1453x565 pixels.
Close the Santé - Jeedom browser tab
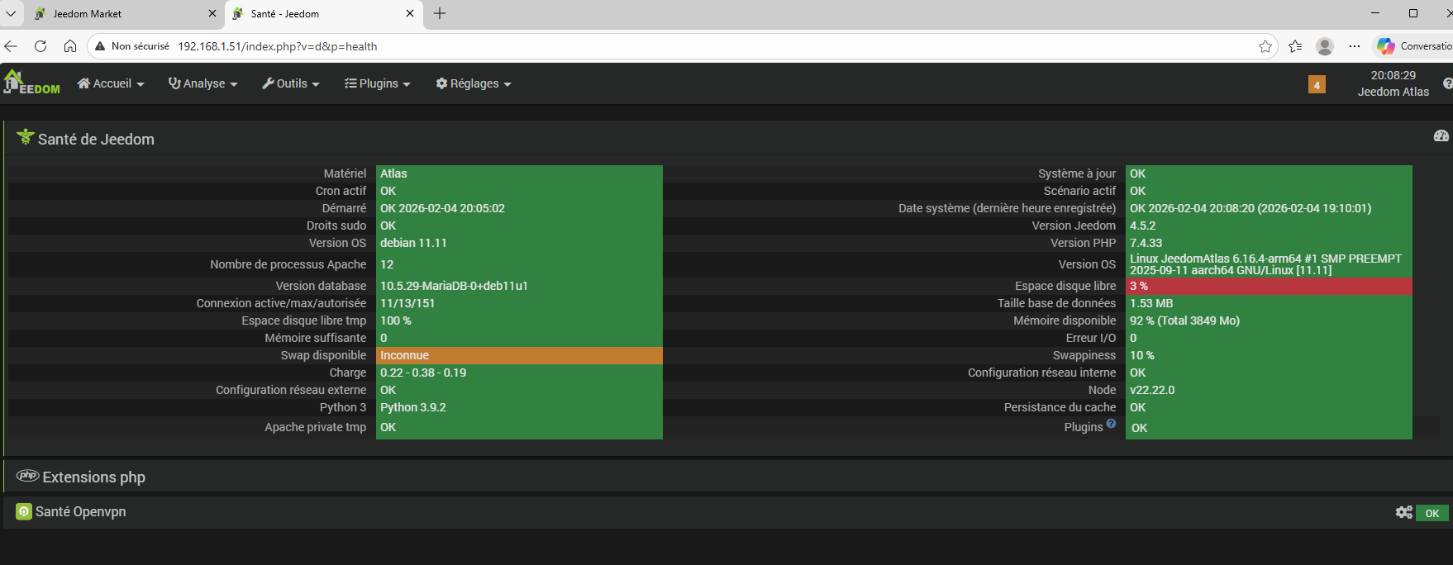pyautogui.click(x=410, y=13)
